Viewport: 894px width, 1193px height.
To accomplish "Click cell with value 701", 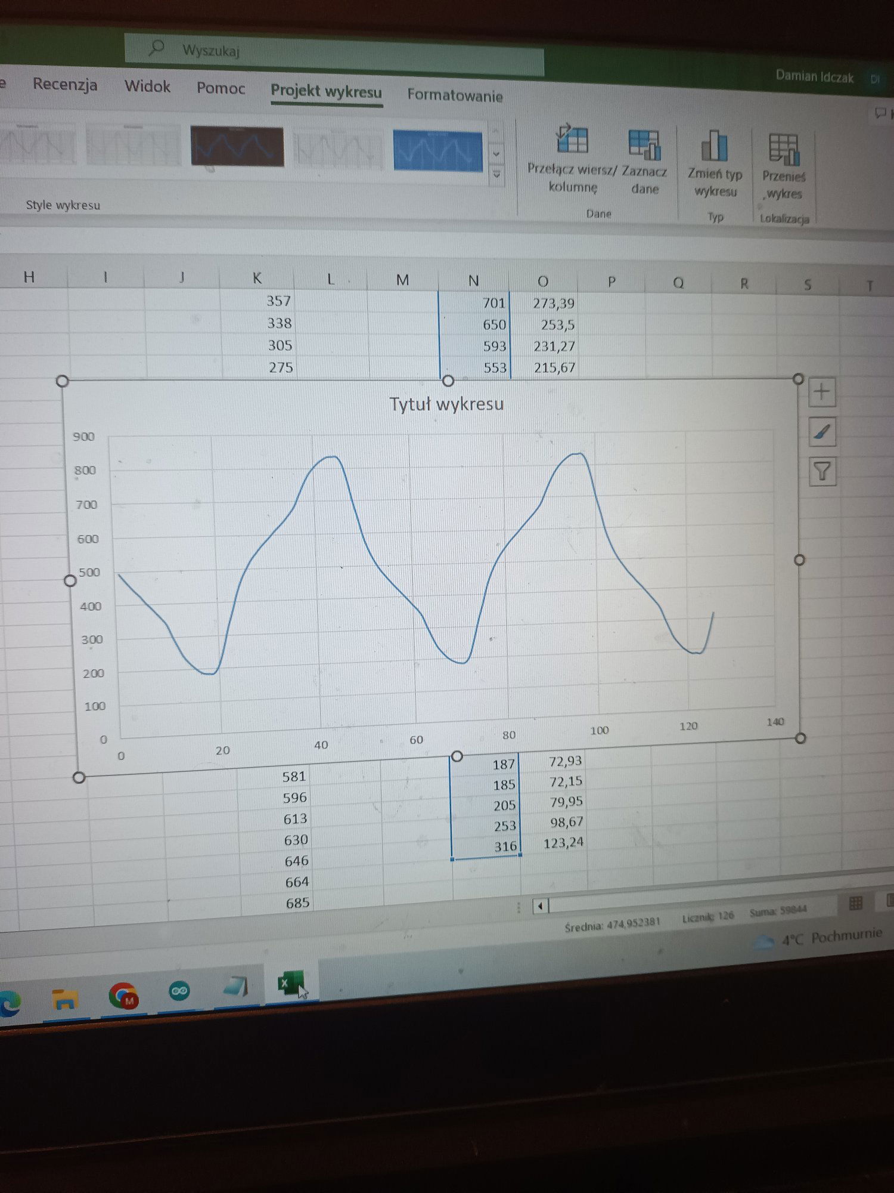I will tap(474, 303).
